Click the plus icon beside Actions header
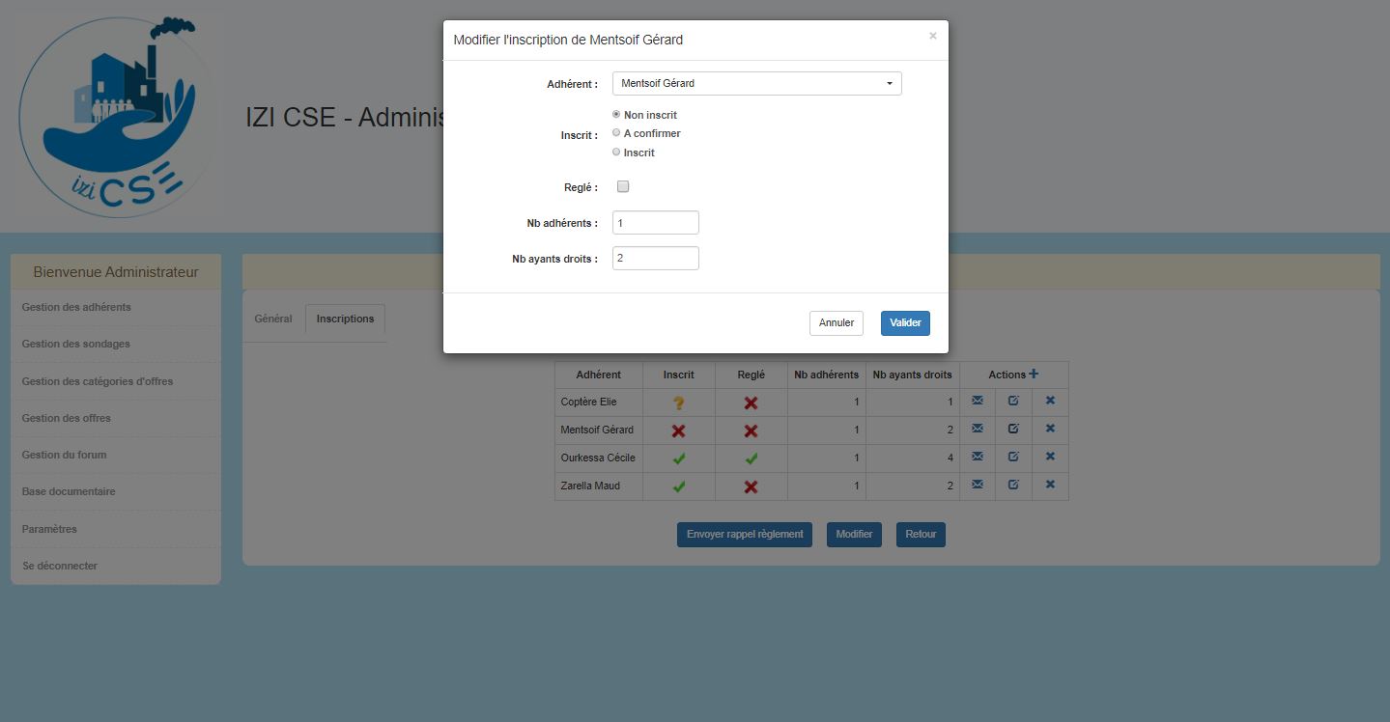This screenshot has width=1390, height=722. coord(1034,375)
